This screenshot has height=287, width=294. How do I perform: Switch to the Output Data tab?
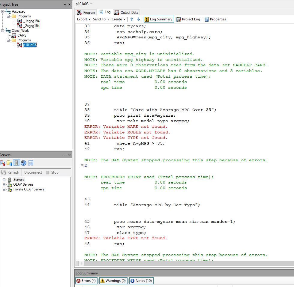pos(126,12)
